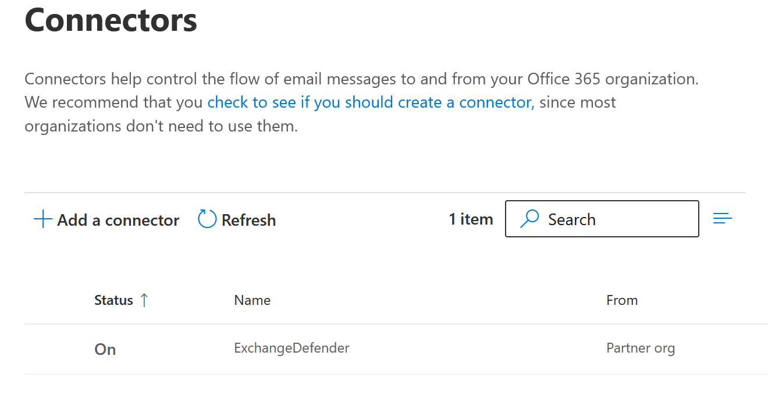Click the magnifying glass search icon
768x416 pixels.
pyautogui.click(x=529, y=219)
